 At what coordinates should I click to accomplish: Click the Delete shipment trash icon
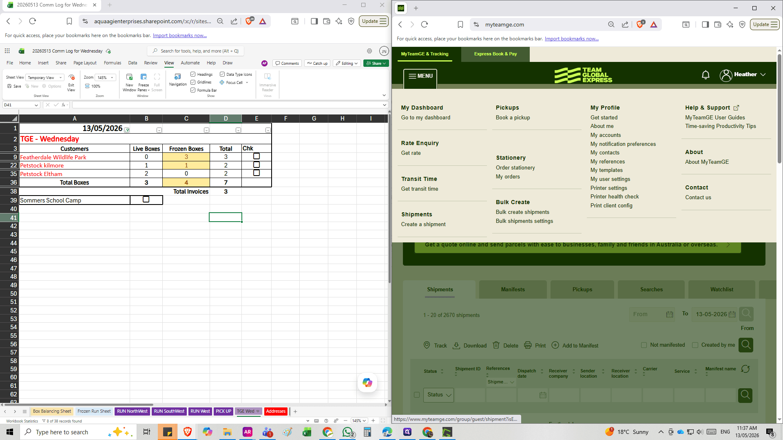pyautogui.click(x=496, y=345)
